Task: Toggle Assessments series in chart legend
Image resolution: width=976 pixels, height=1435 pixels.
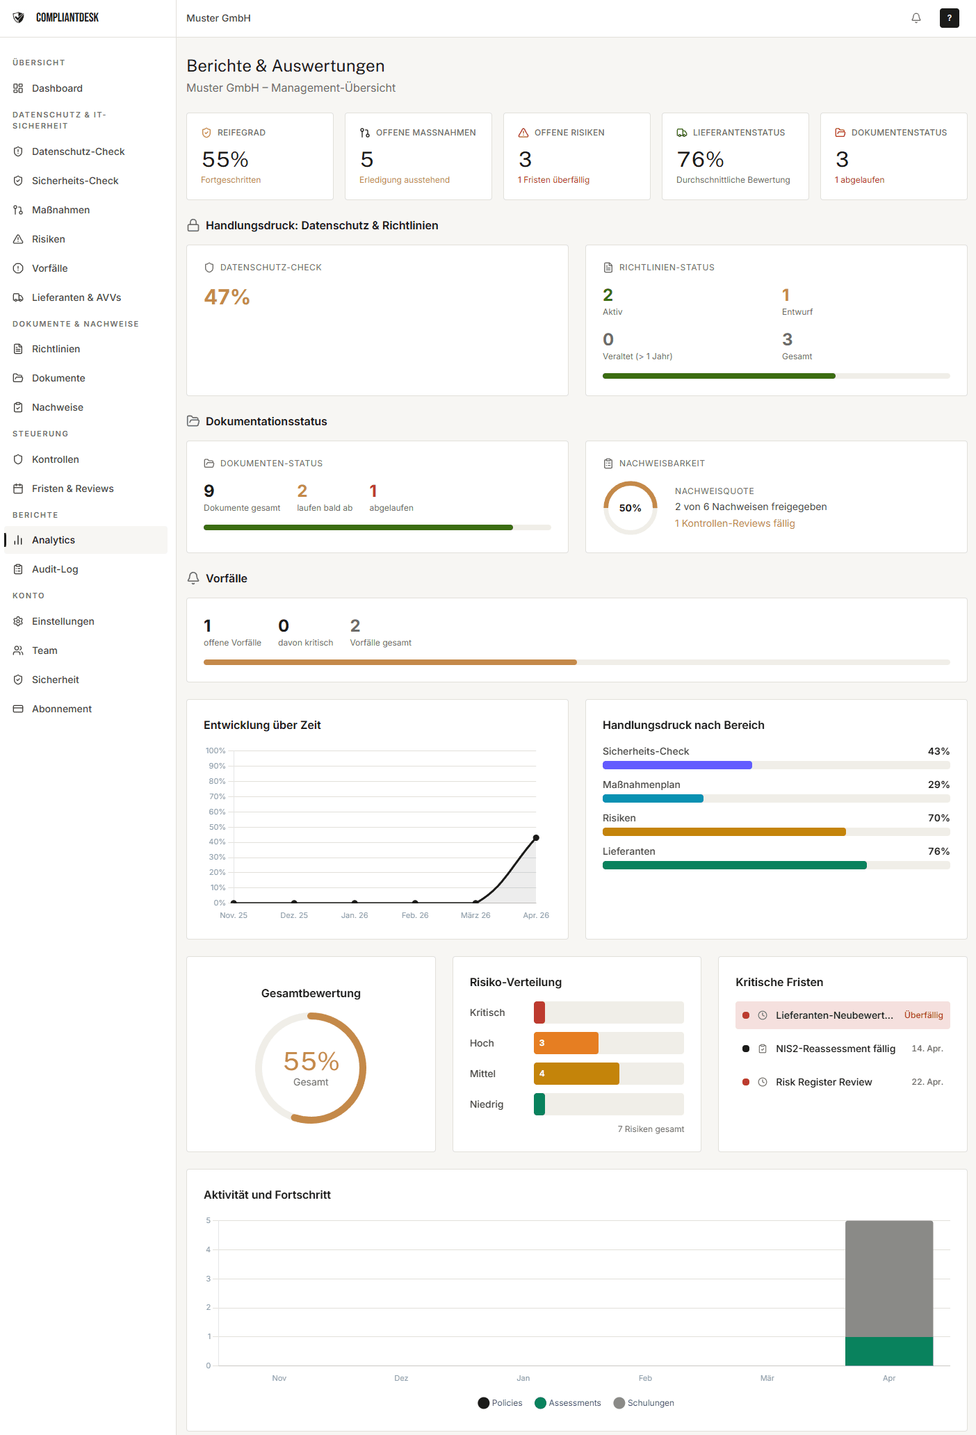Action: 567,1403
